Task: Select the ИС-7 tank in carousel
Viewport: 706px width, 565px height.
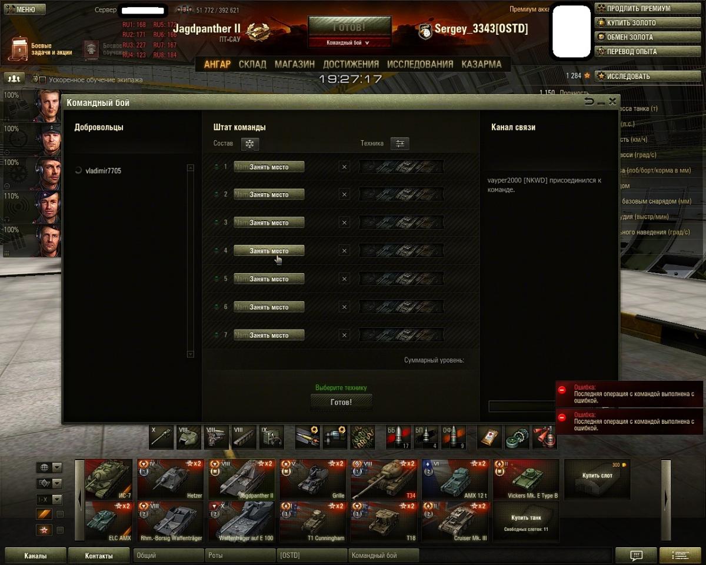Action: tap(109, 479)
